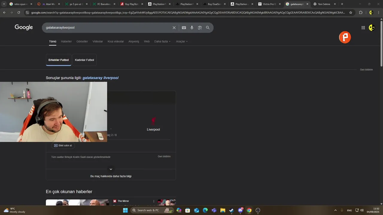This screenshot has height=215, width=383.
Task: Switch to the Görseller tab
Action: click(82, 42)
